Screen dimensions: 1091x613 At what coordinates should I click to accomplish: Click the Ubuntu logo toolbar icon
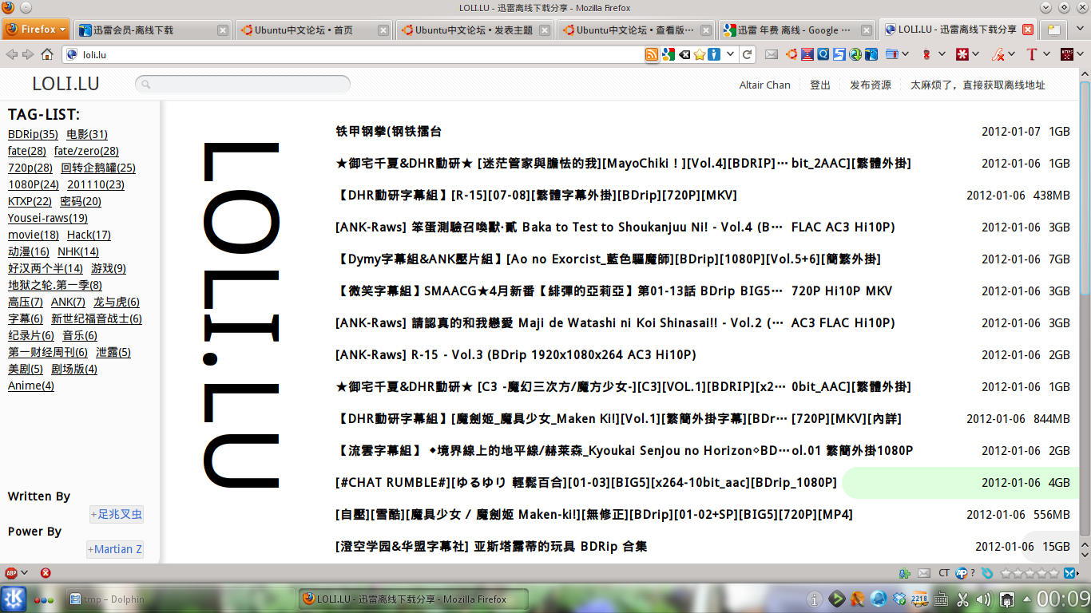pyautogui.click(x=791, y=54)
